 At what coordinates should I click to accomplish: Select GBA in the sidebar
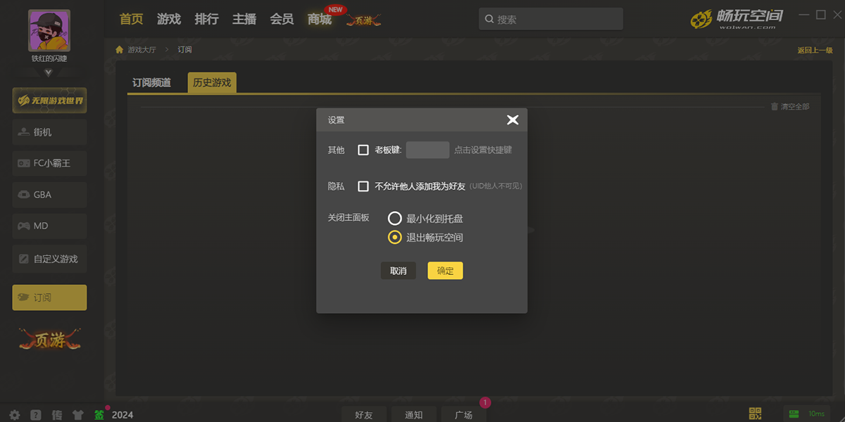pos(49,195)
